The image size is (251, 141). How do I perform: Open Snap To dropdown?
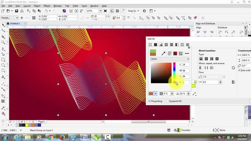133,11
